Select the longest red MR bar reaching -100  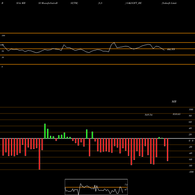point(39,154)
